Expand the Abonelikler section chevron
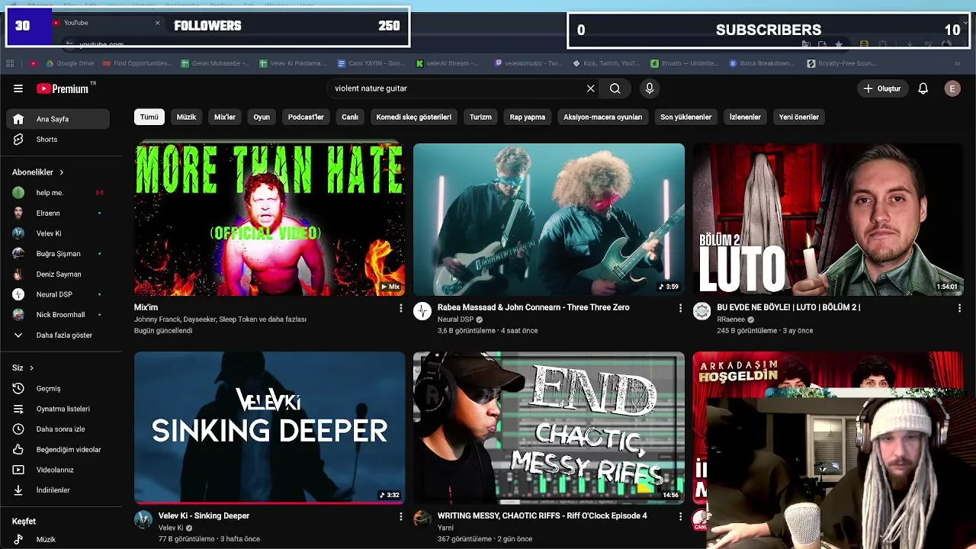 coord(61,172)
